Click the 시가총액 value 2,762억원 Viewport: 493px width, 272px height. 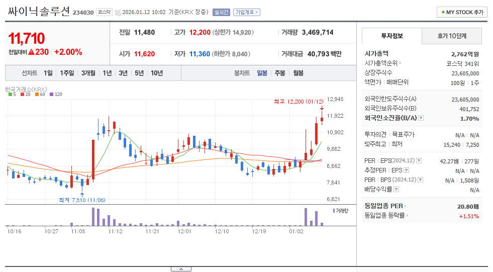coord(465,54)
